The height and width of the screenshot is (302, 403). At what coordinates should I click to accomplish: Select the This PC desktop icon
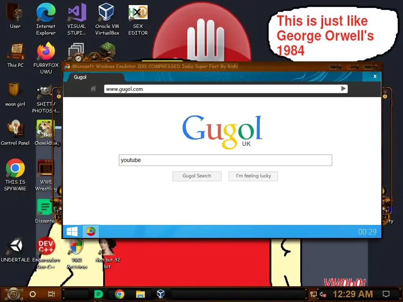coord(15,55)
